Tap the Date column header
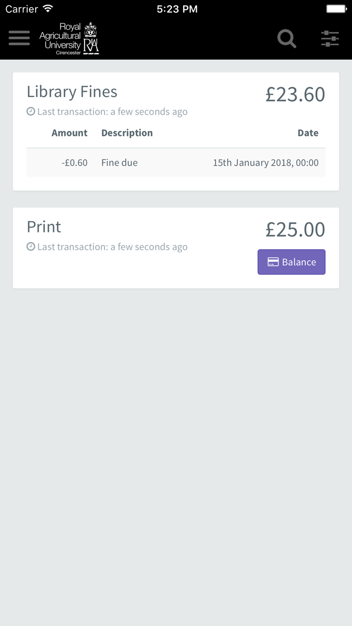This screenshot has height=626, width=352. coord(308,133)
